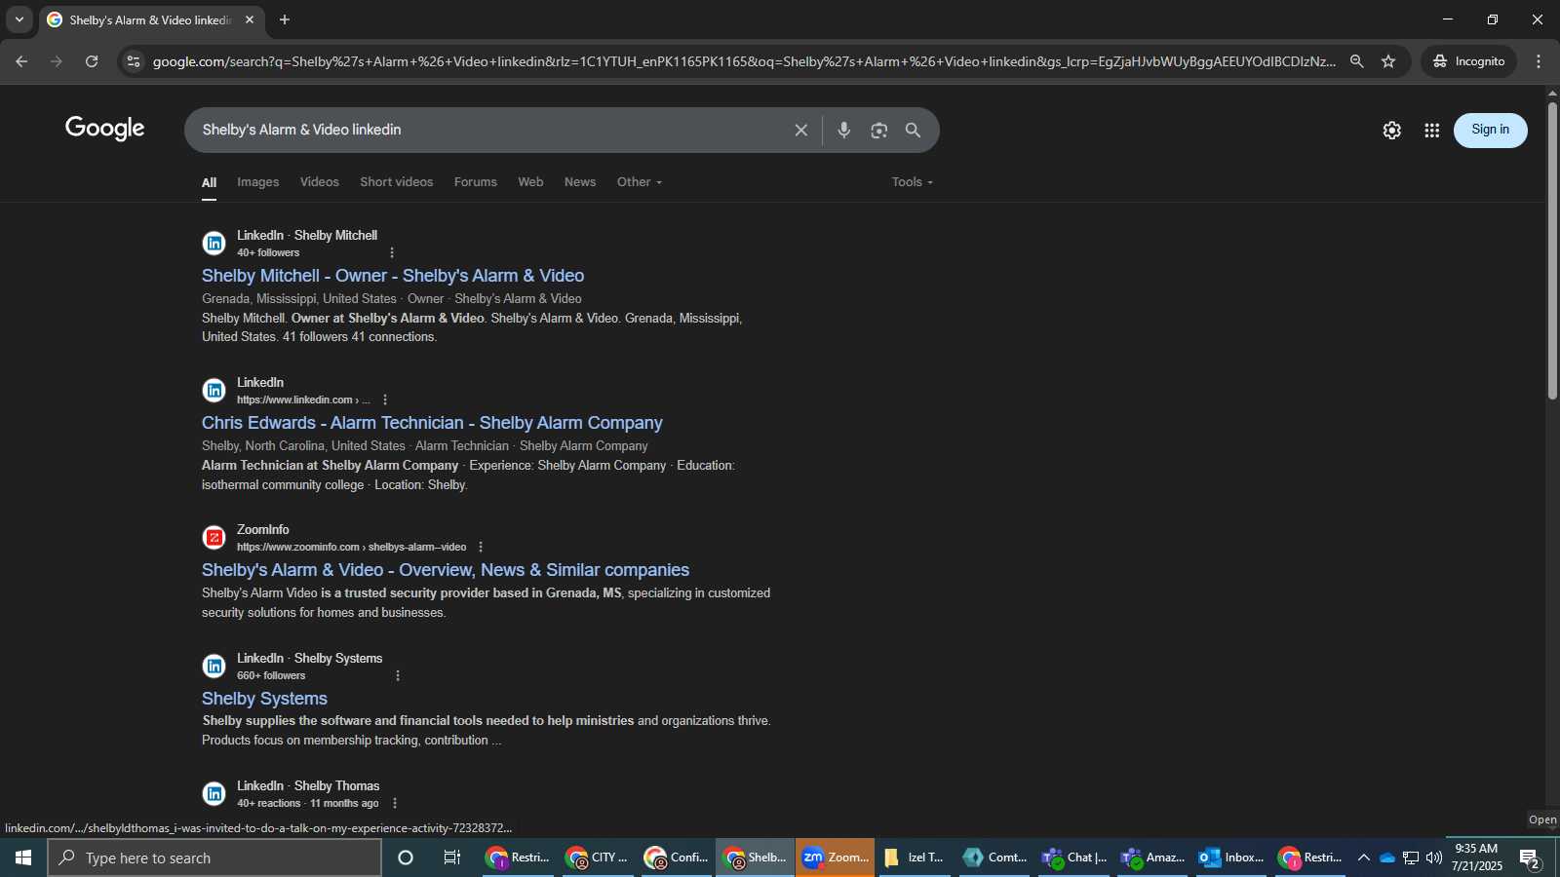Image resolution: width=1560 pixels, height=877 pixels.
Task: Click the Google logo
Action: (x=105, y=129)
